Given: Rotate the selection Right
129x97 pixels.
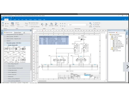Looking at the screenshot, I should click(46, 24).
